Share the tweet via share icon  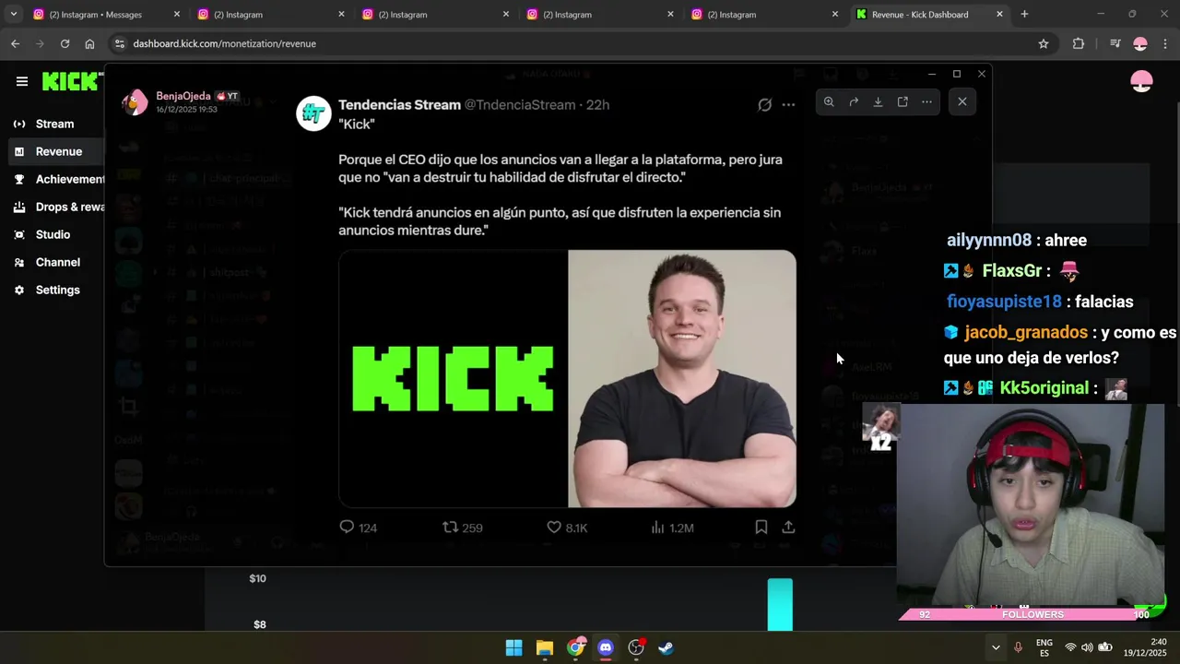coord(788,528)
